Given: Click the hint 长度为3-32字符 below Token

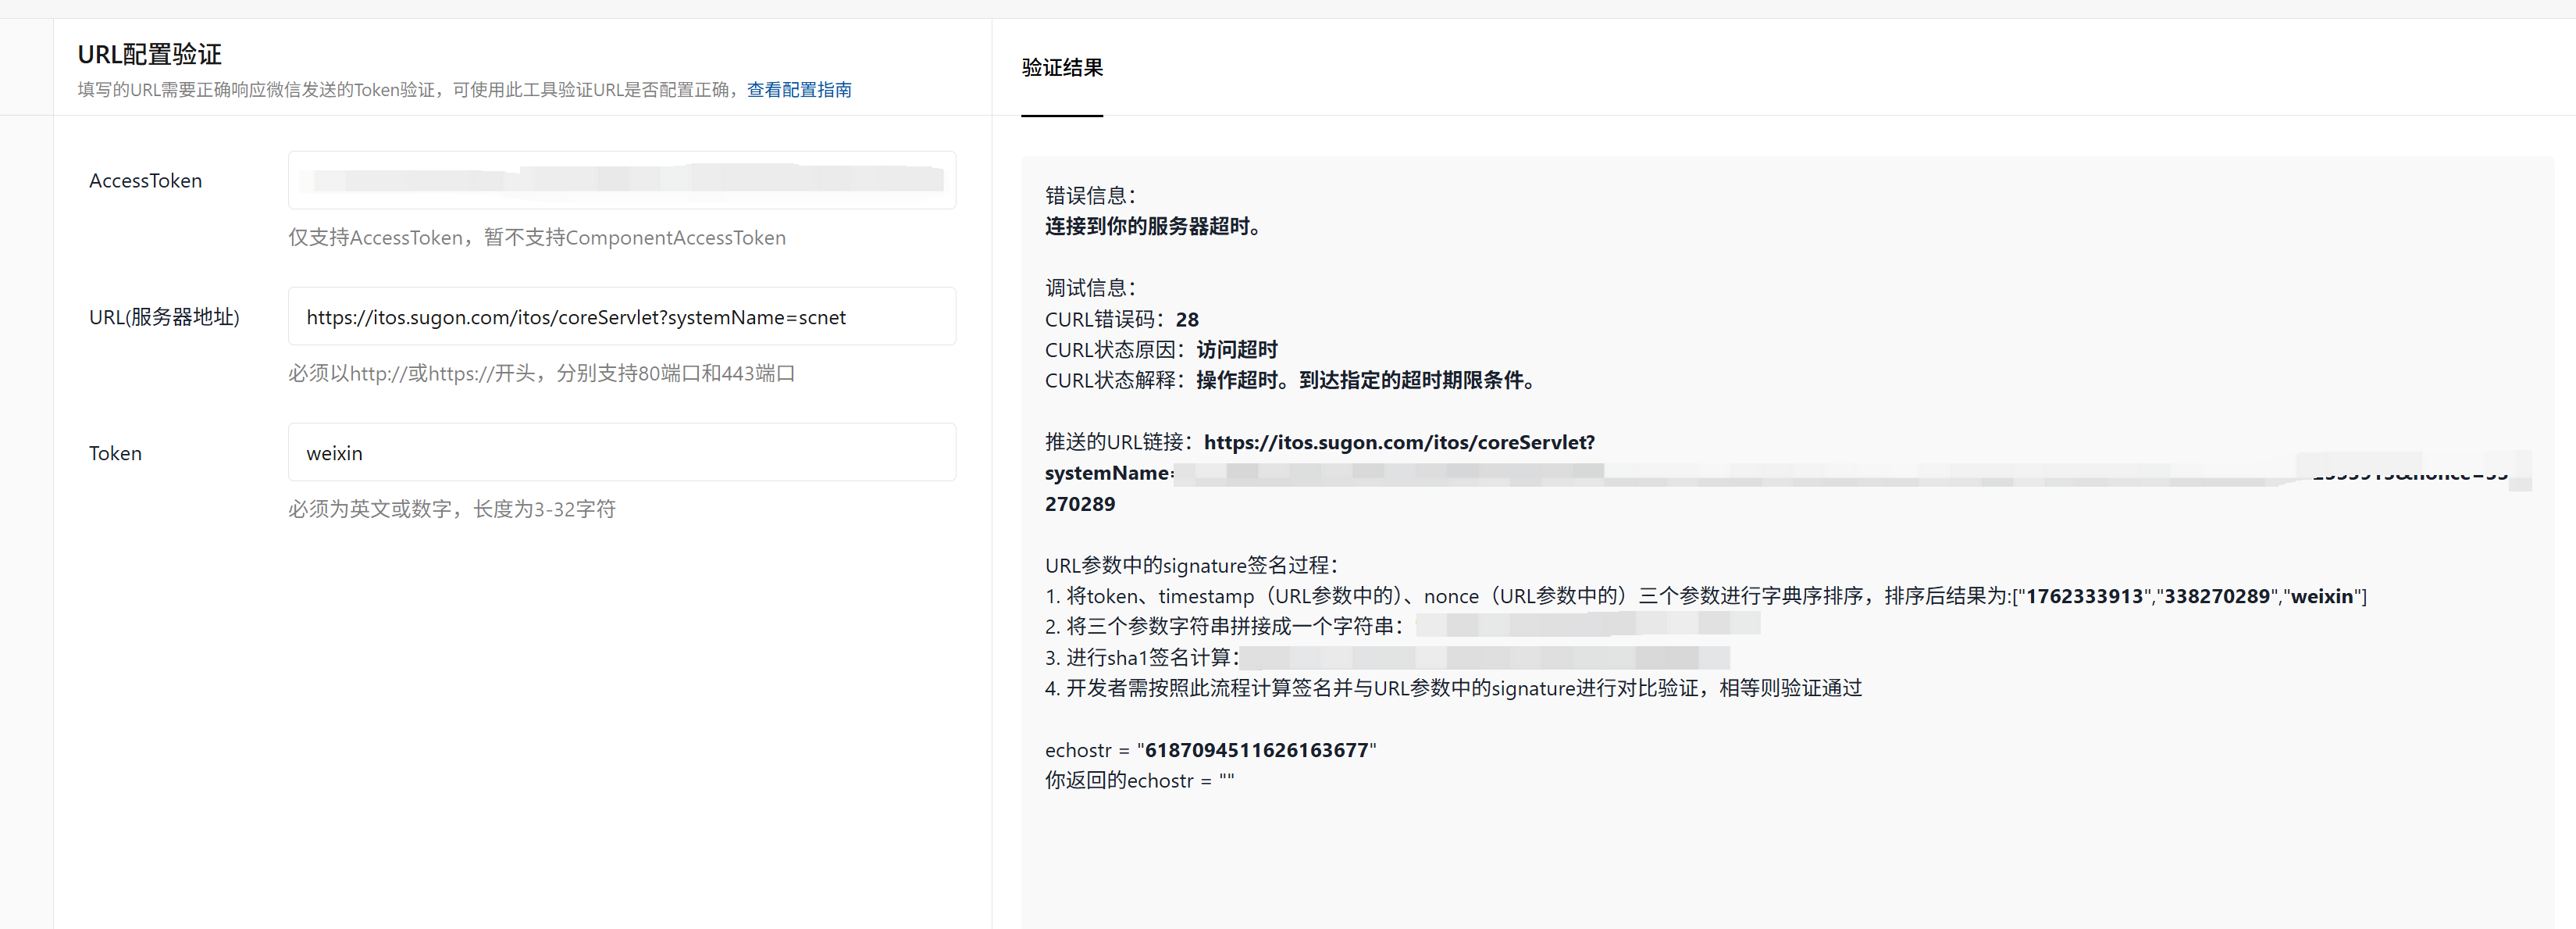Looking at the screenshot, I should 452,509.
